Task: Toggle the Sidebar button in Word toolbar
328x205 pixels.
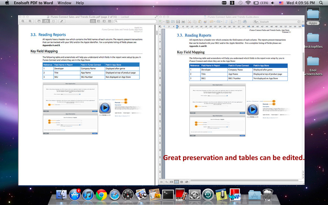Action: [x=233, y=22]
